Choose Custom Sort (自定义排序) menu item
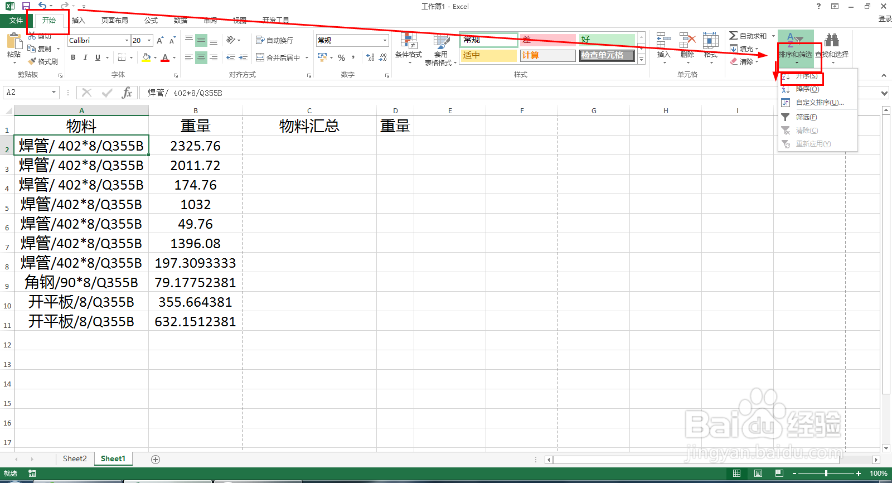 coord(817,103)
